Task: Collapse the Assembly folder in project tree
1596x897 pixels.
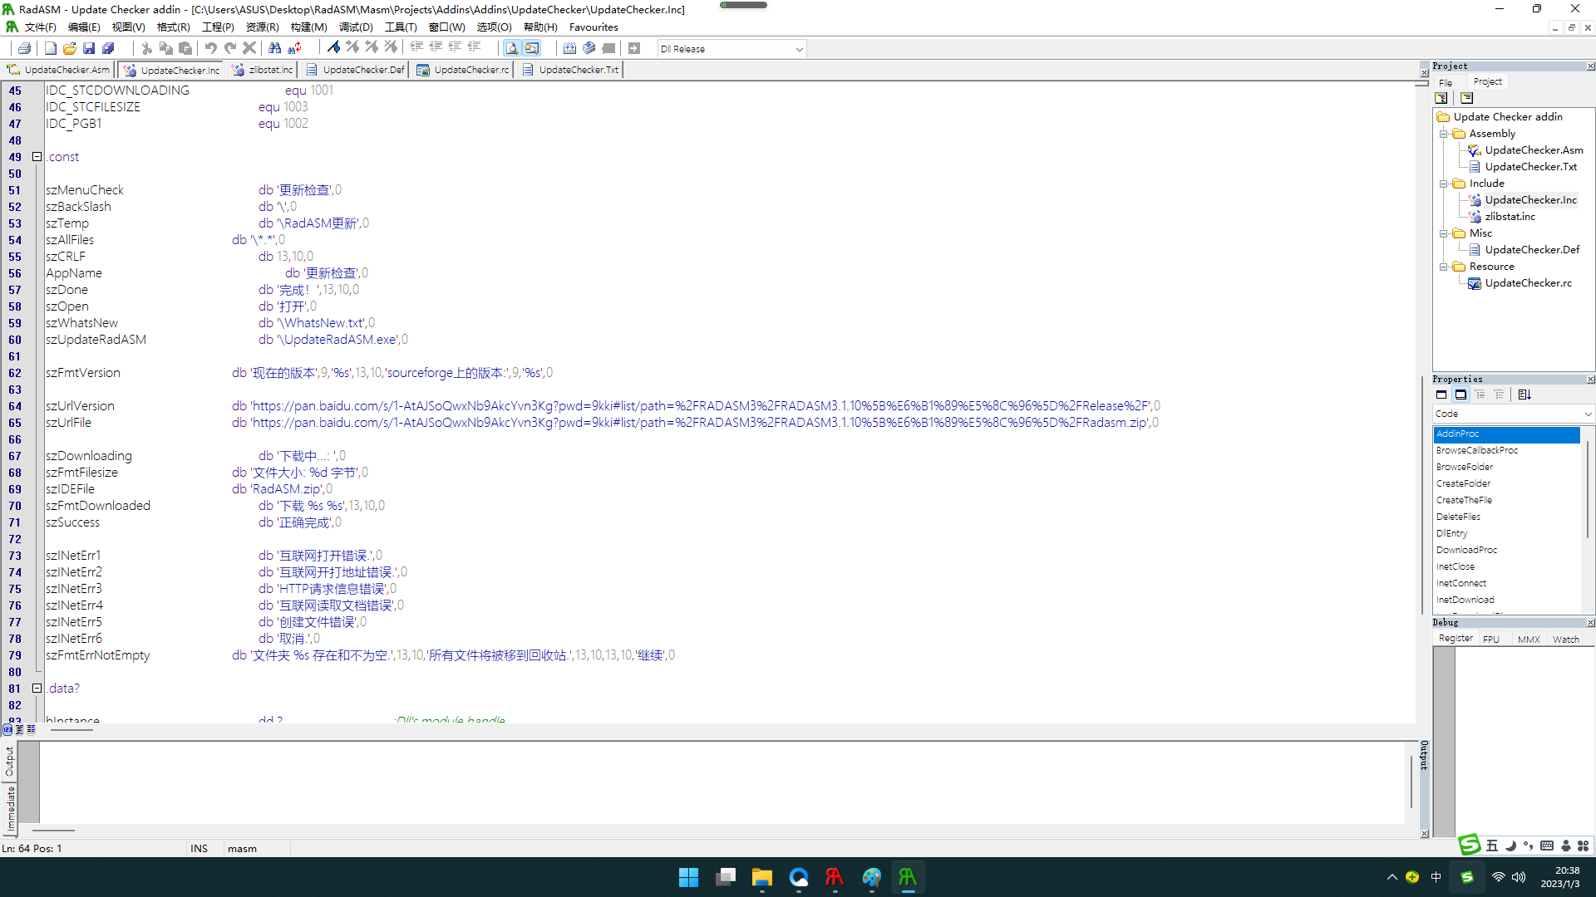Action: [1444, 134]
